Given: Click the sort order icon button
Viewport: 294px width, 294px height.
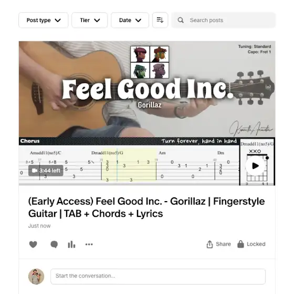Looking at the screenshot, I should 160,20.
